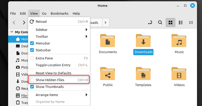
Task: Switch to icon grid view
Action: (x=170, y=23)
